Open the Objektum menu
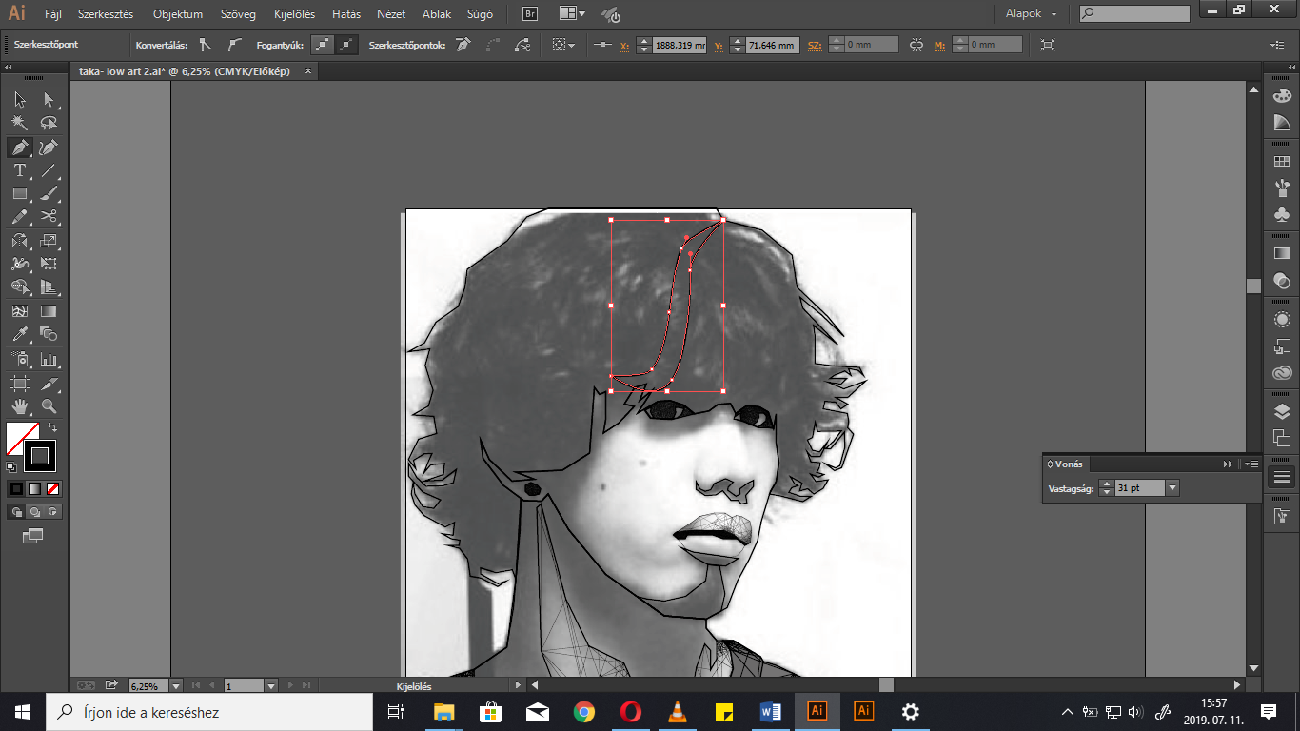The width and height of the screenshot is (1300, 731). (178, 14)
